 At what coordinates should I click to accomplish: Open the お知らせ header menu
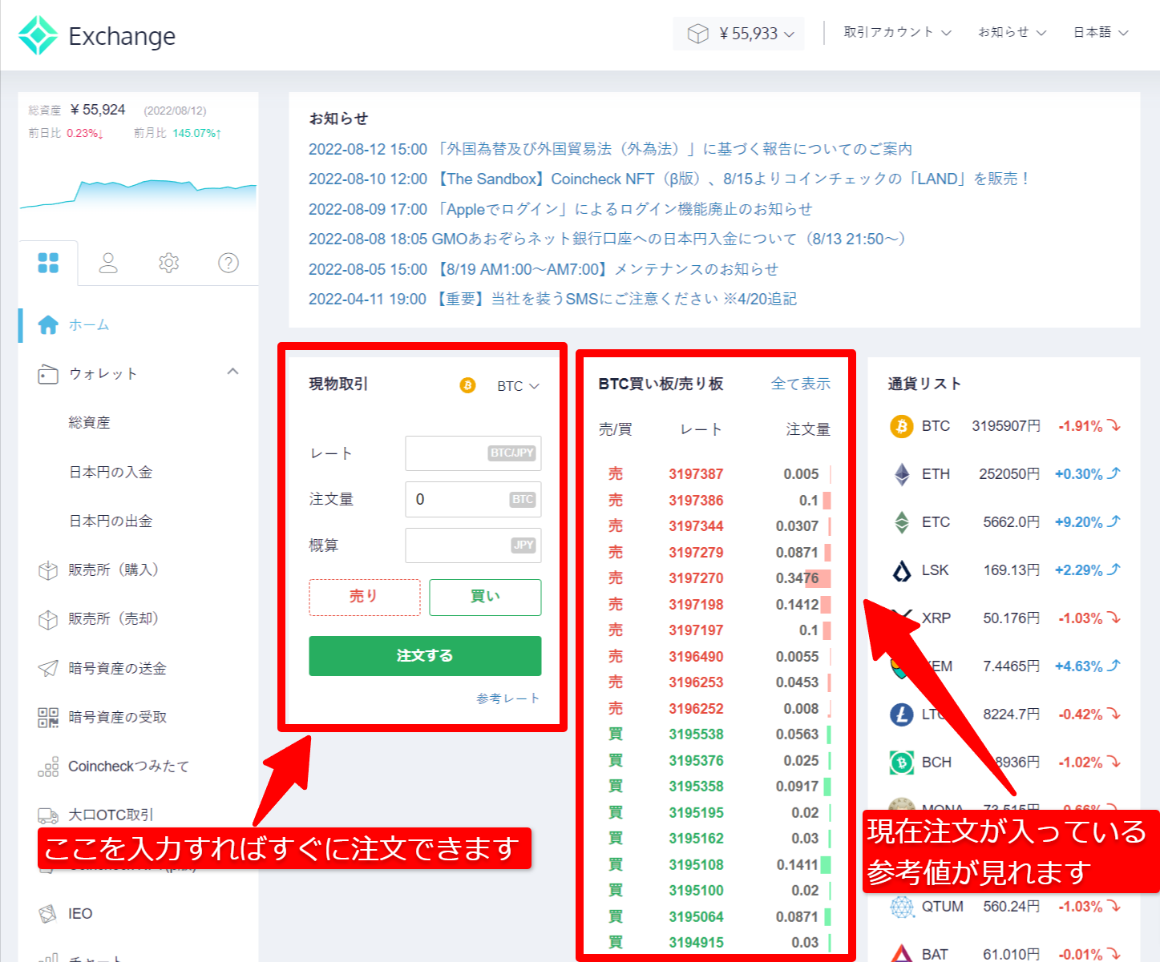click(1009, 32)
